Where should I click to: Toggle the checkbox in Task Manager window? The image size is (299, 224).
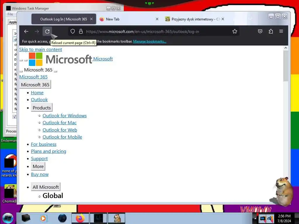pyautogui.click(x=15, y=117)
